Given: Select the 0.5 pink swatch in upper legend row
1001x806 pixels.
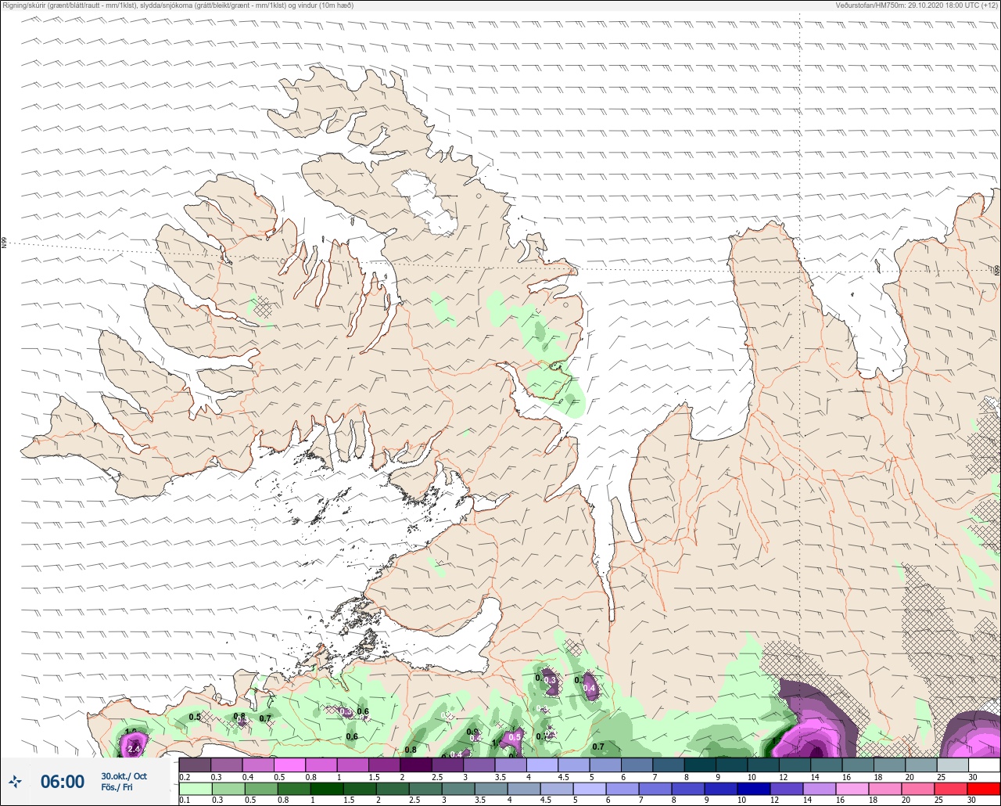Looking at the screenshot, I should pos(289,765).
